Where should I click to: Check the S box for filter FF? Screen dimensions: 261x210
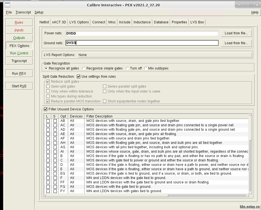[x=55, y=182]
